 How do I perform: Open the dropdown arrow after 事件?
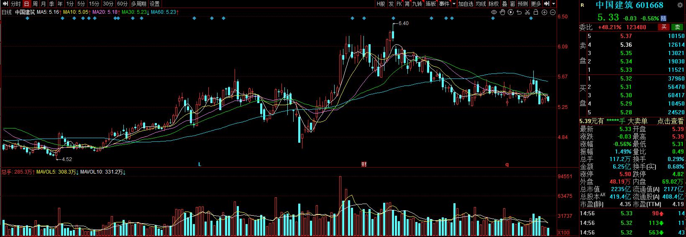[453, 4]
